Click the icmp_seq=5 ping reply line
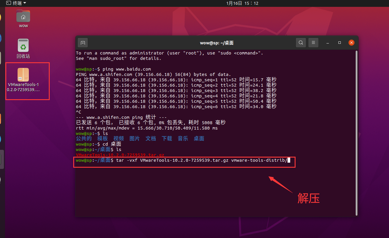389x238 pixels. 176,101
